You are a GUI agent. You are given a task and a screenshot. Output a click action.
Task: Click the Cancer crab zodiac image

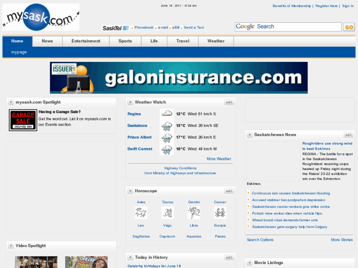coord(220,212)
